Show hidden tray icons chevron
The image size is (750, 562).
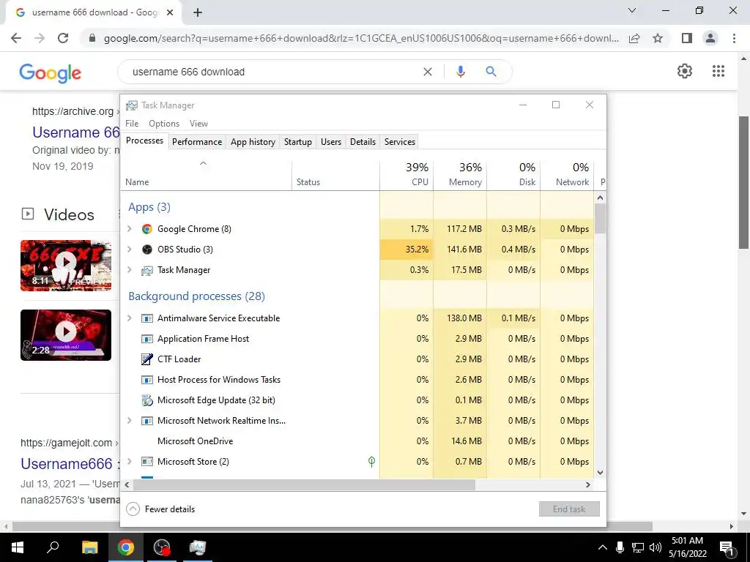point(603,547)
